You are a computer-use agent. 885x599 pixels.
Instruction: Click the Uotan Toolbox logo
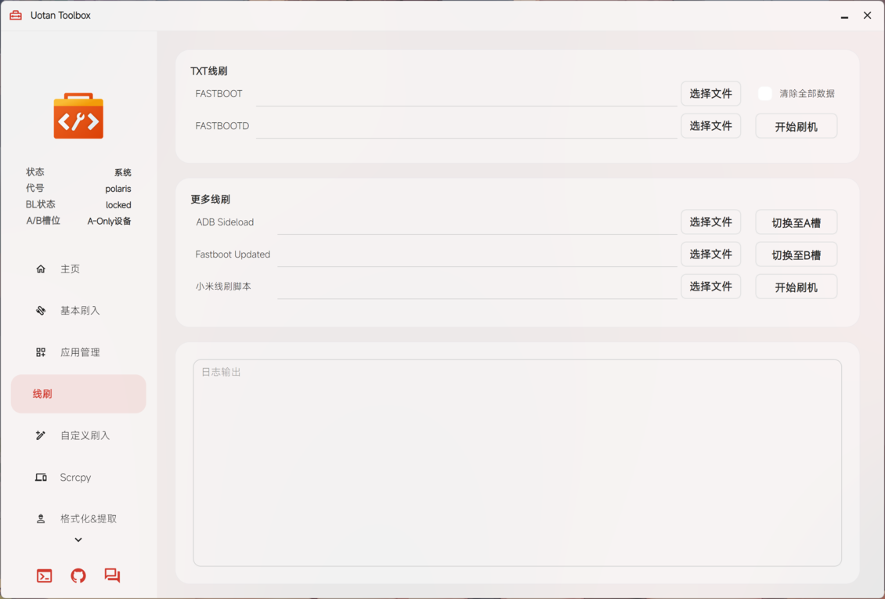coord(78,116)
